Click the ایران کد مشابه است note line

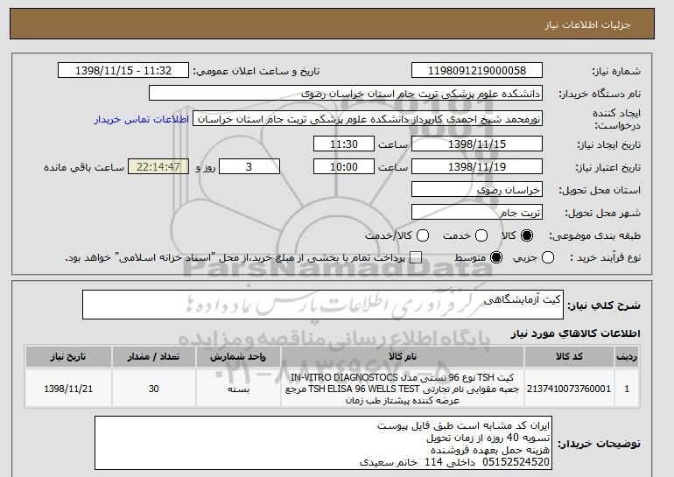click(463, 426)
